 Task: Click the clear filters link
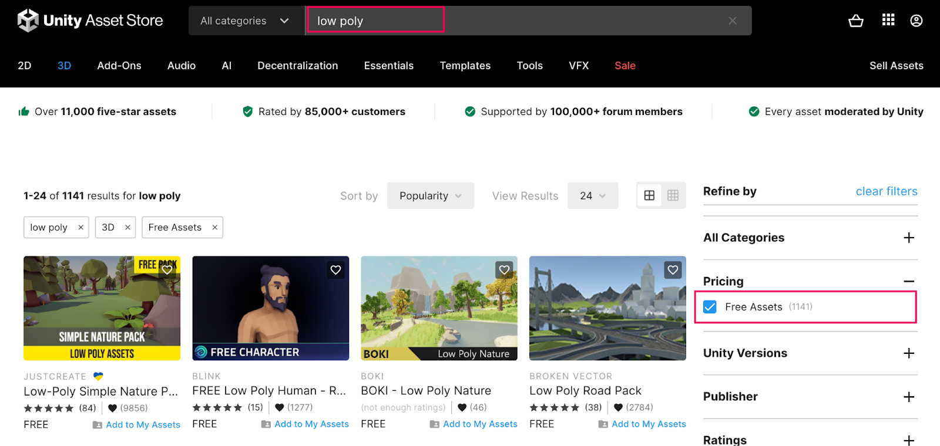coord(886,191)
